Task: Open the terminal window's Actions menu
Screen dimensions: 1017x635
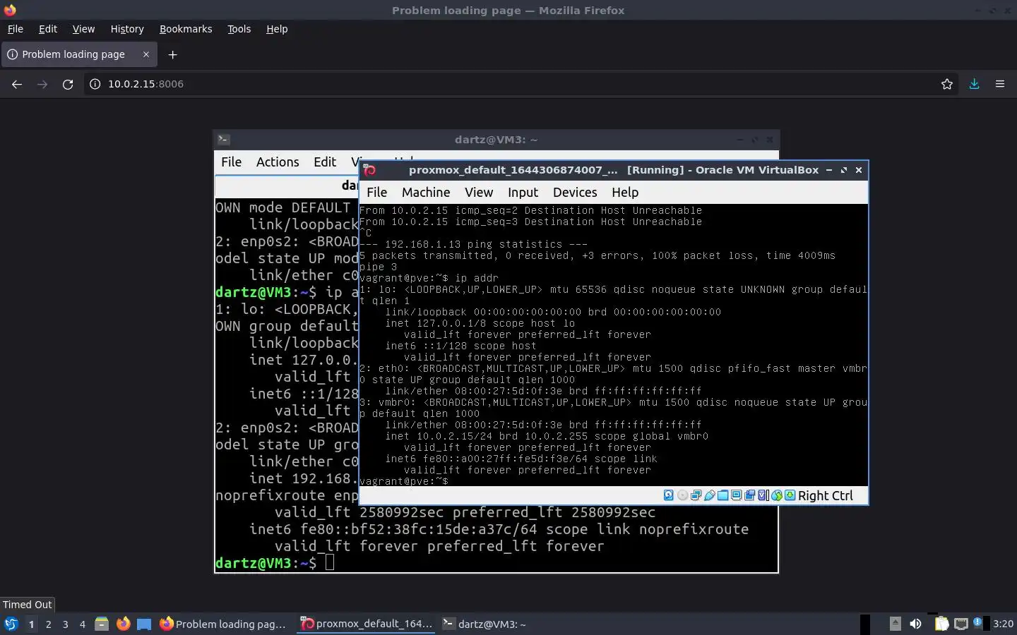Action: (x=278, y=162)
